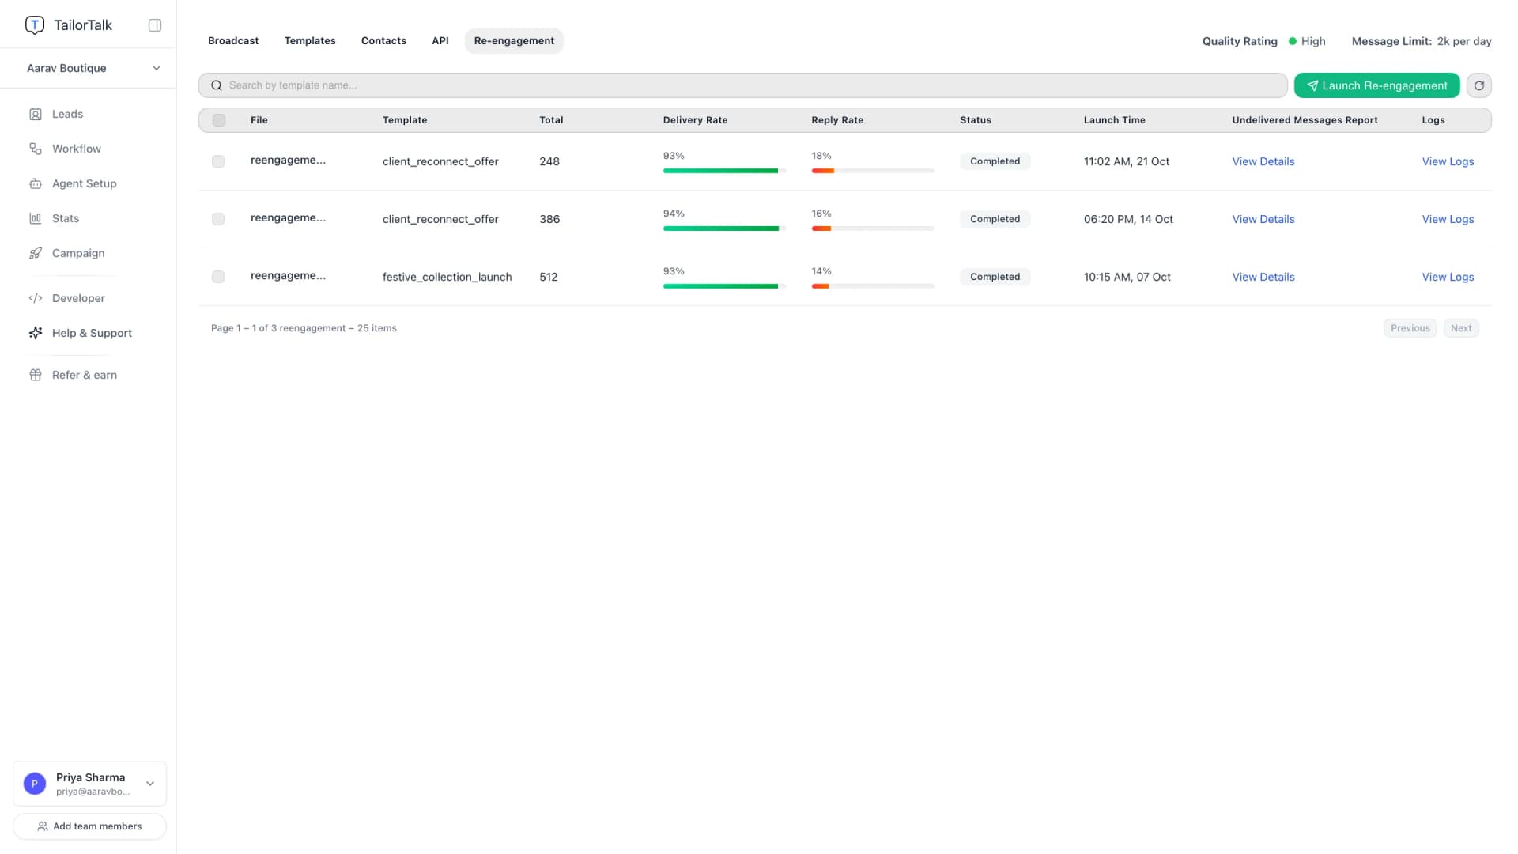Image resolution: width=1518 pixels, height=854 pixels.
Task: Check the row with total 386
Action: click(218, 219)
